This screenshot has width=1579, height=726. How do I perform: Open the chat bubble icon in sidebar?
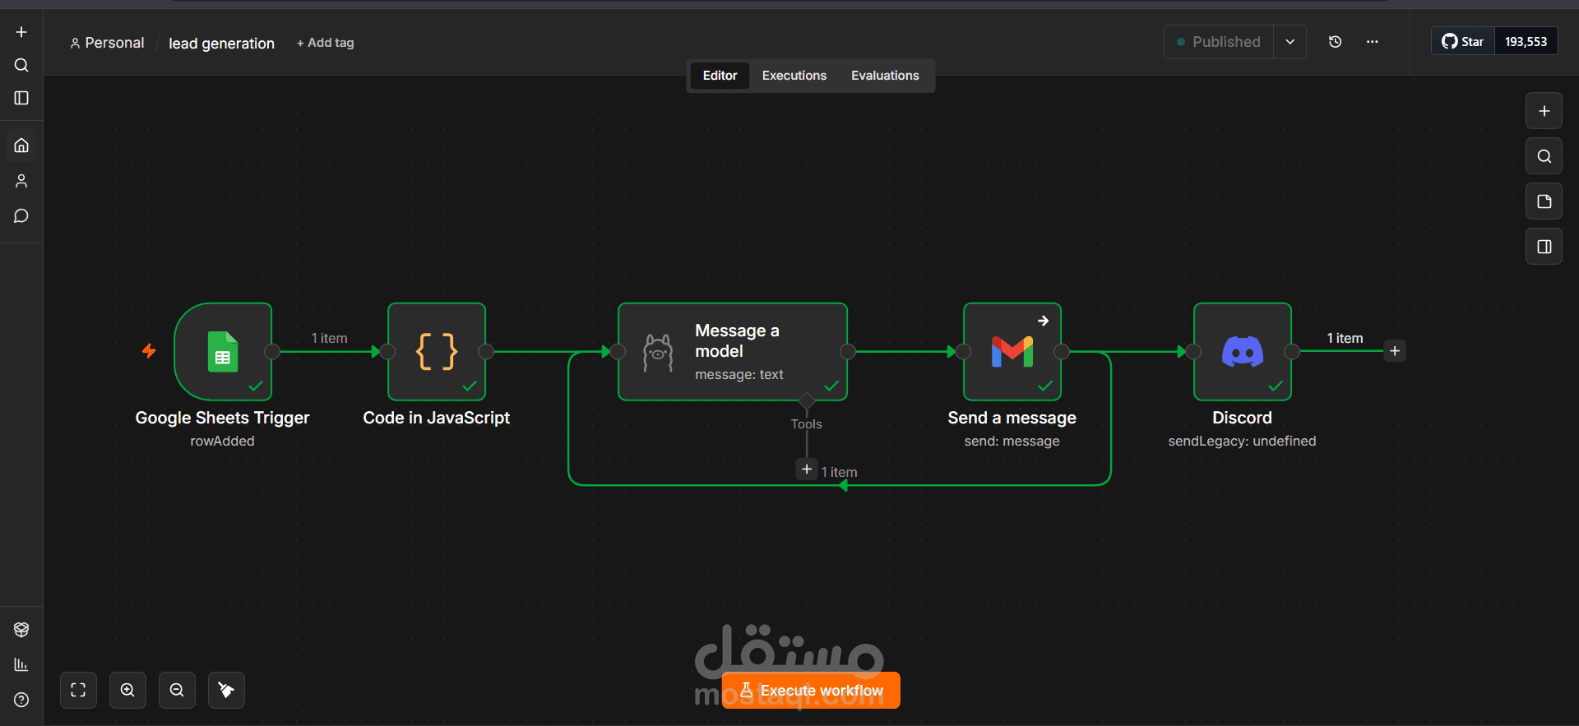(x=21, y=216)
